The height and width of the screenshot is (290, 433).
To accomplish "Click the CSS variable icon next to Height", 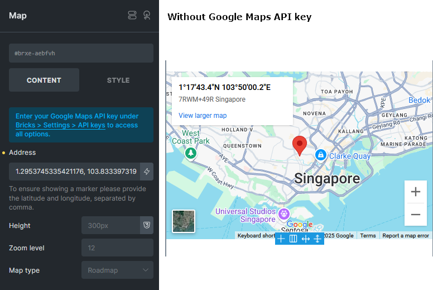I will point(147,225).
